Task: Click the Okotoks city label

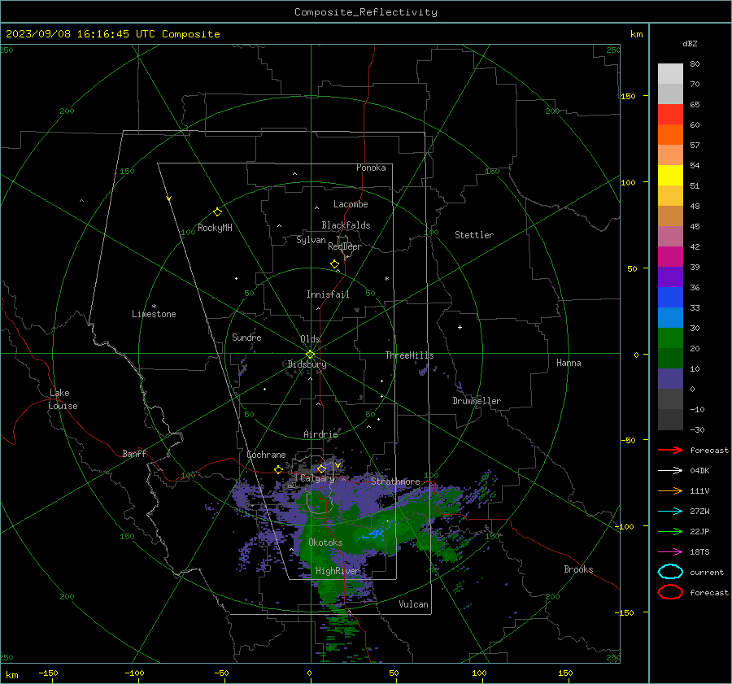Action: pyautogui.click(x=325, y=542)
